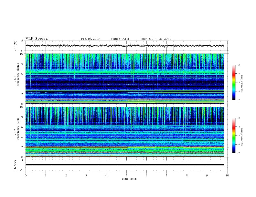Click the ch.2 color bar log(PSD) label
This screenshot has width=256, height=197.
[242, 137]
